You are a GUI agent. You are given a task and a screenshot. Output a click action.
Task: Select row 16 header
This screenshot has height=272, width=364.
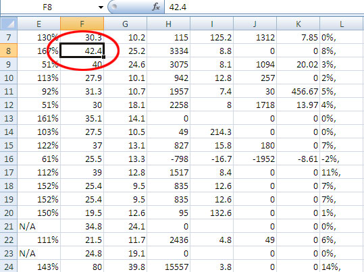(x=9, y=159)
